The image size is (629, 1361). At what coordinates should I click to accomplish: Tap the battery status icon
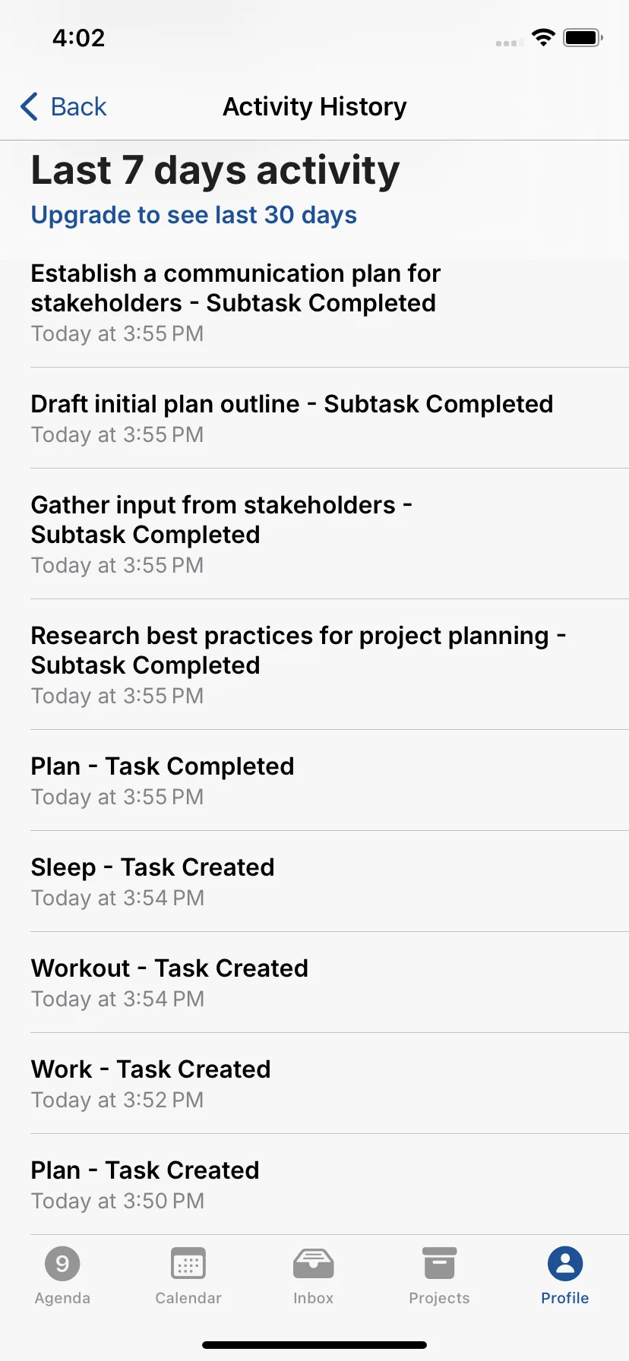tap(583, 37)
